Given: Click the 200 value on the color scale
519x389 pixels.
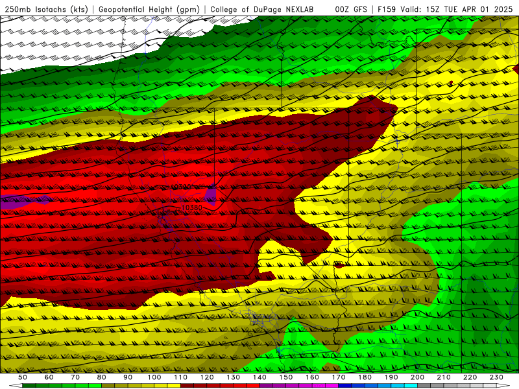Looking at the screenshot, I should 418,377.
